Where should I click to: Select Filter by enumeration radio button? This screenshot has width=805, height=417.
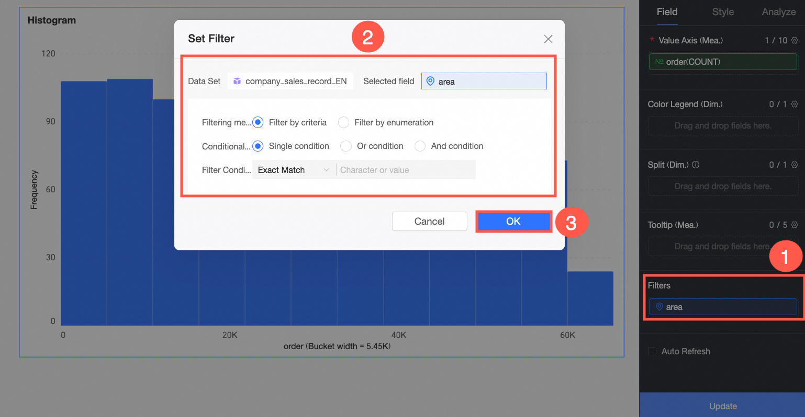pyautogui.click(x=343, y=122)
